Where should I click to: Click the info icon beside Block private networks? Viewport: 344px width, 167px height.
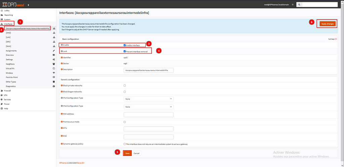(x=62, y=86)
